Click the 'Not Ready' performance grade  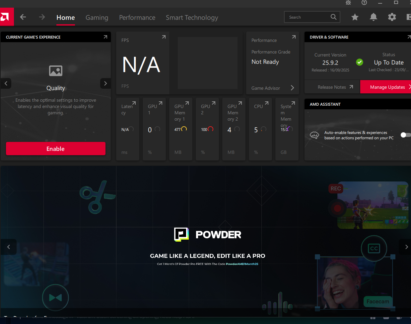(x=265, y=62)
